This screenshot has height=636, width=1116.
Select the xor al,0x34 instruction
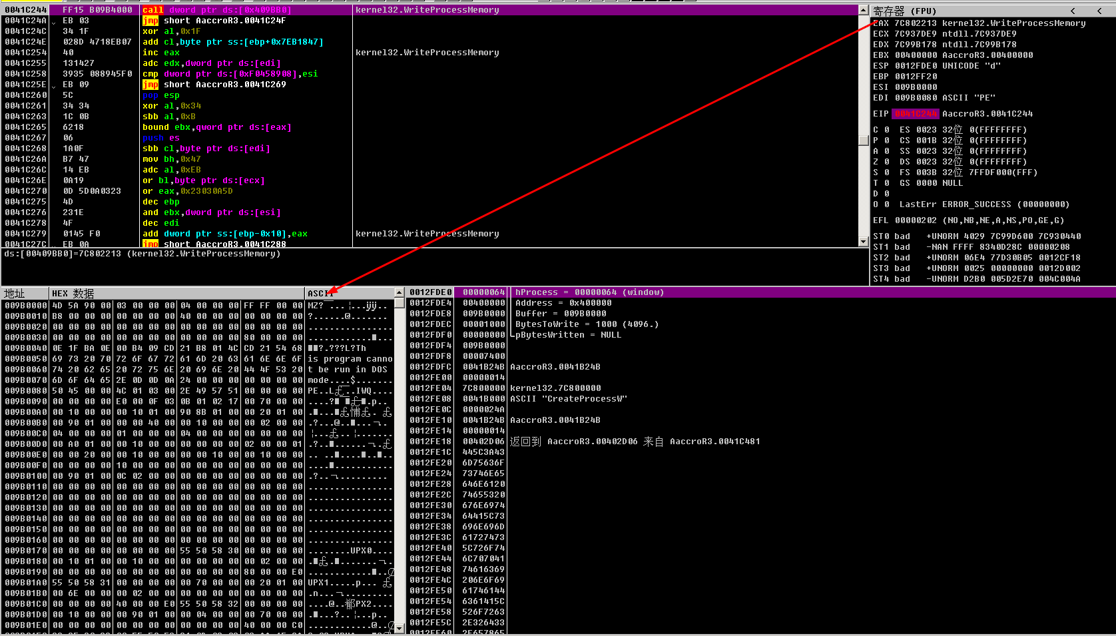[171, 106]
